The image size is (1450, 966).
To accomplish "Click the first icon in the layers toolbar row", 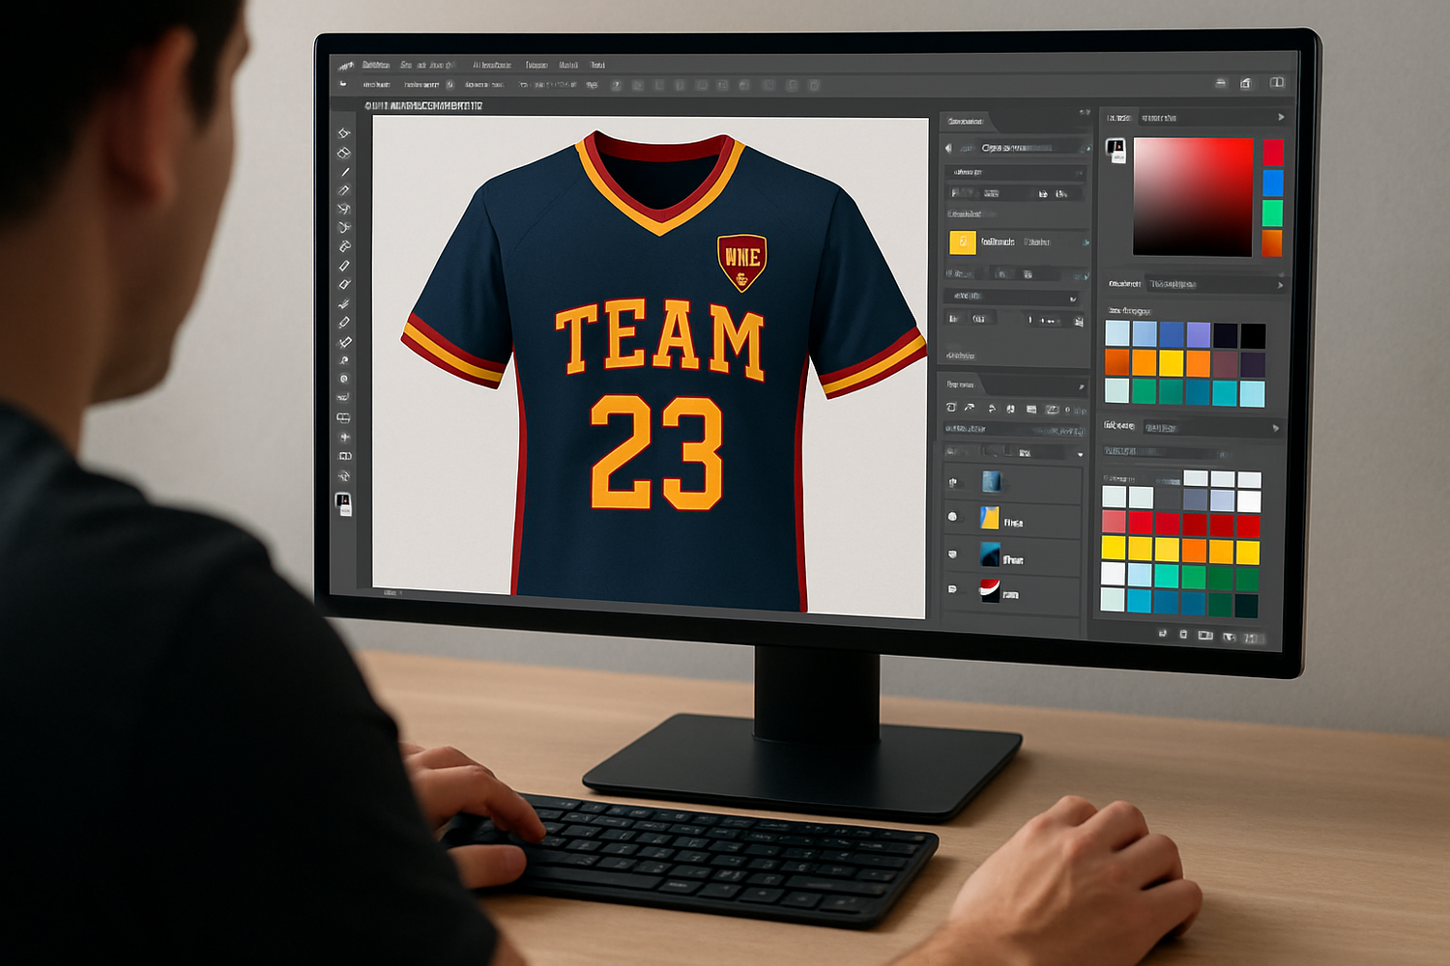I will tap(951, 409).
